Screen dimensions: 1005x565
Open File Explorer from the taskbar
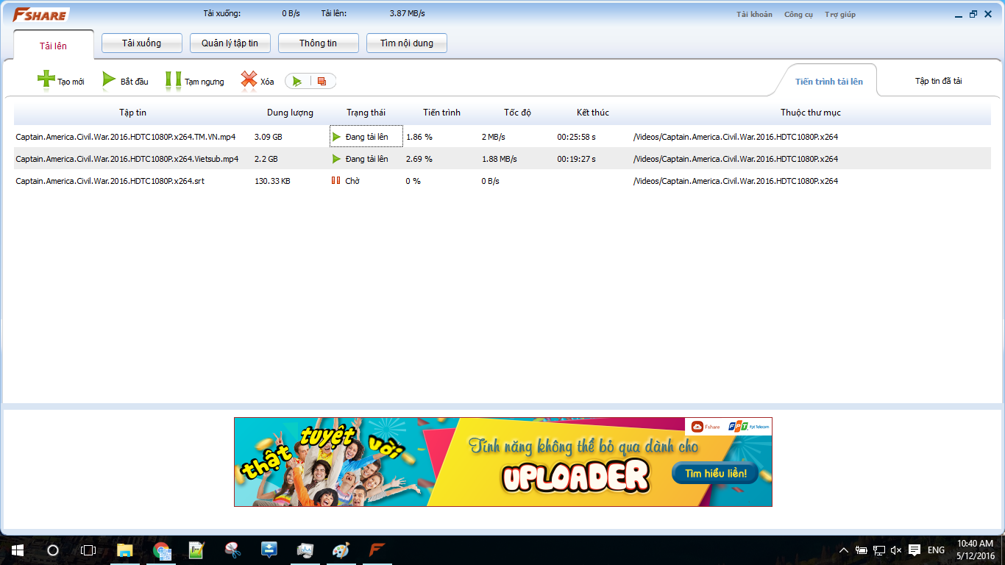(x=125, y=550)
